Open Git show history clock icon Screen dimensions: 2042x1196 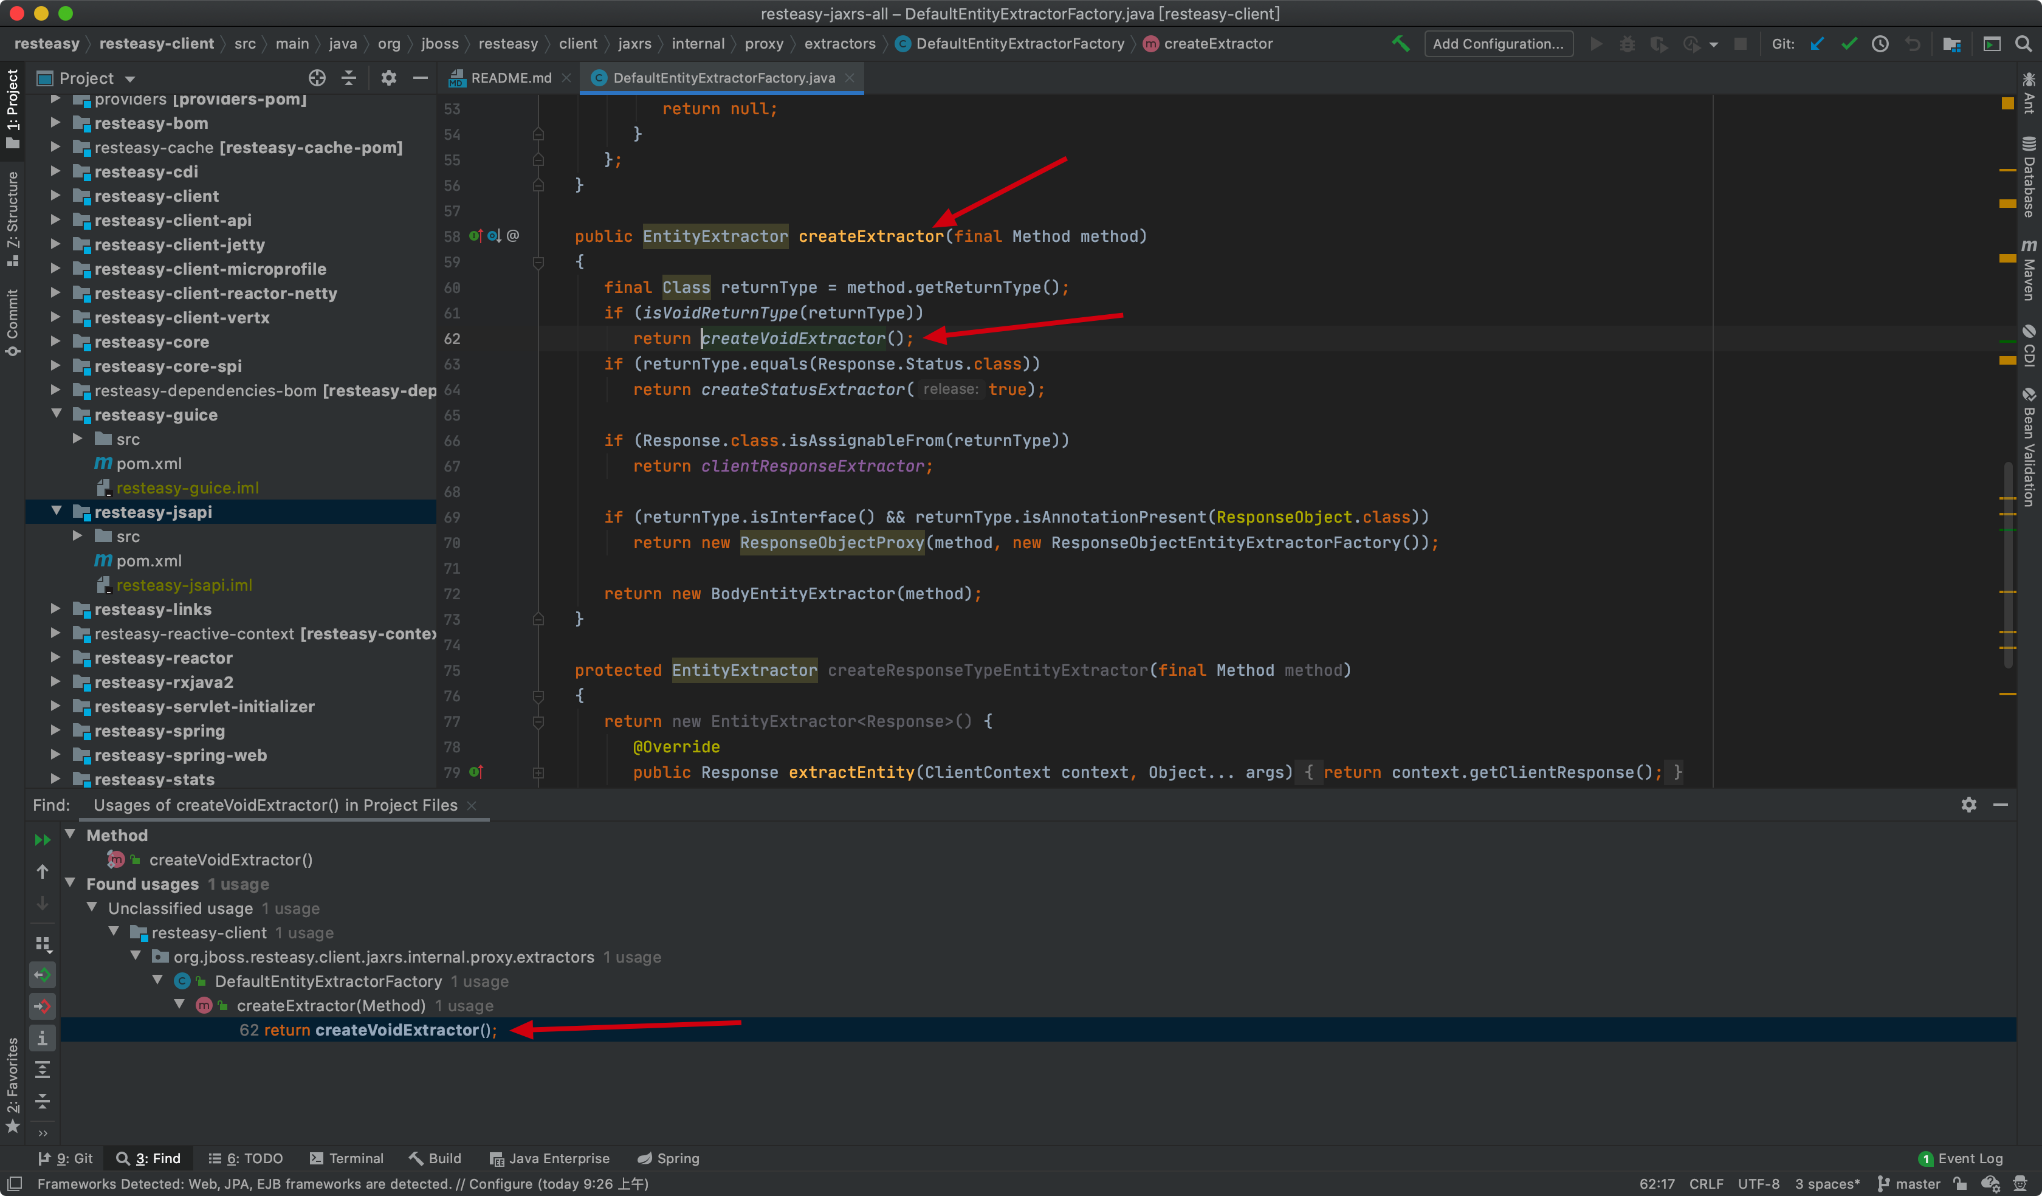pyautogui.click(x=1881, y=44)
